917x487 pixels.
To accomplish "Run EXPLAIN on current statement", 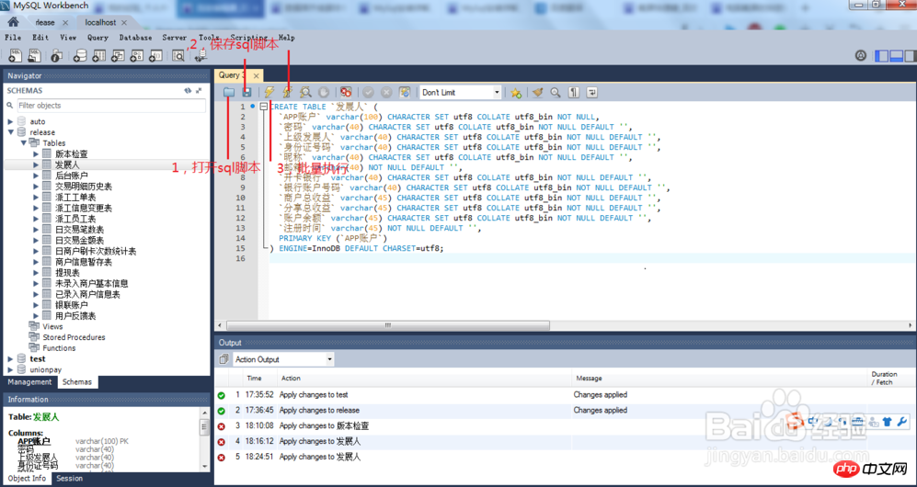I will click(305, 92).
